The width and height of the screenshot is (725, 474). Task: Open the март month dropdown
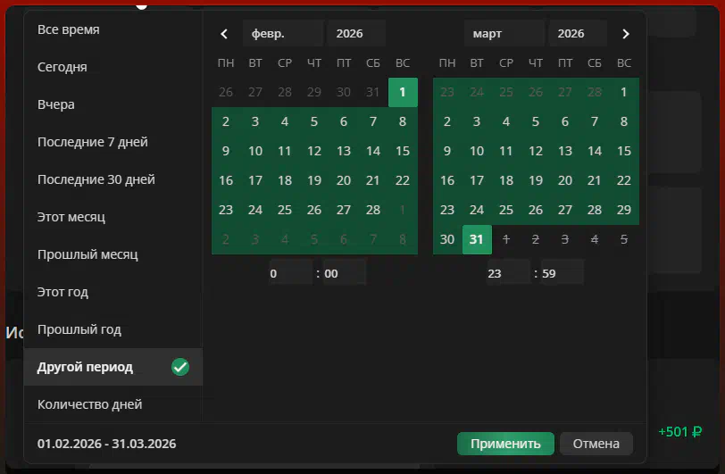[504, 34]
